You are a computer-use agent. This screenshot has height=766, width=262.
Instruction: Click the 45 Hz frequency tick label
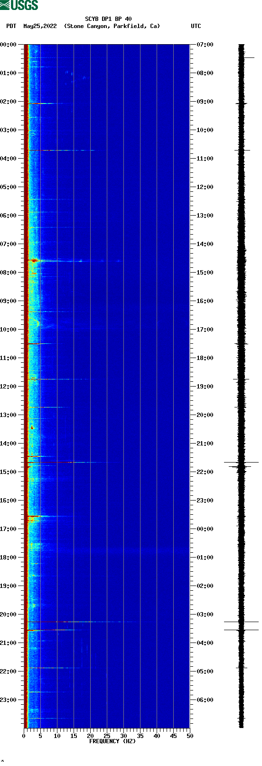click(173, 736)
